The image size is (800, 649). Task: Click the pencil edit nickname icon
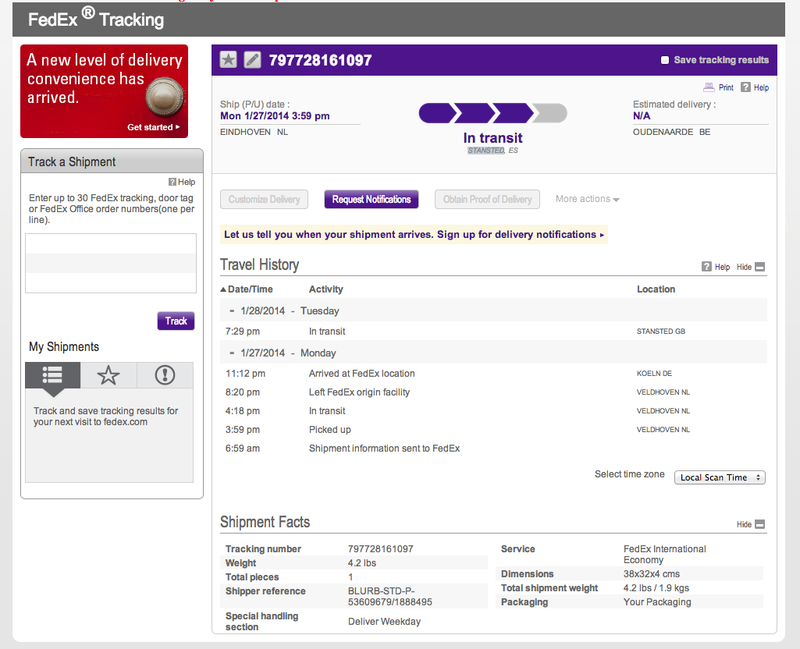(253, 59)
